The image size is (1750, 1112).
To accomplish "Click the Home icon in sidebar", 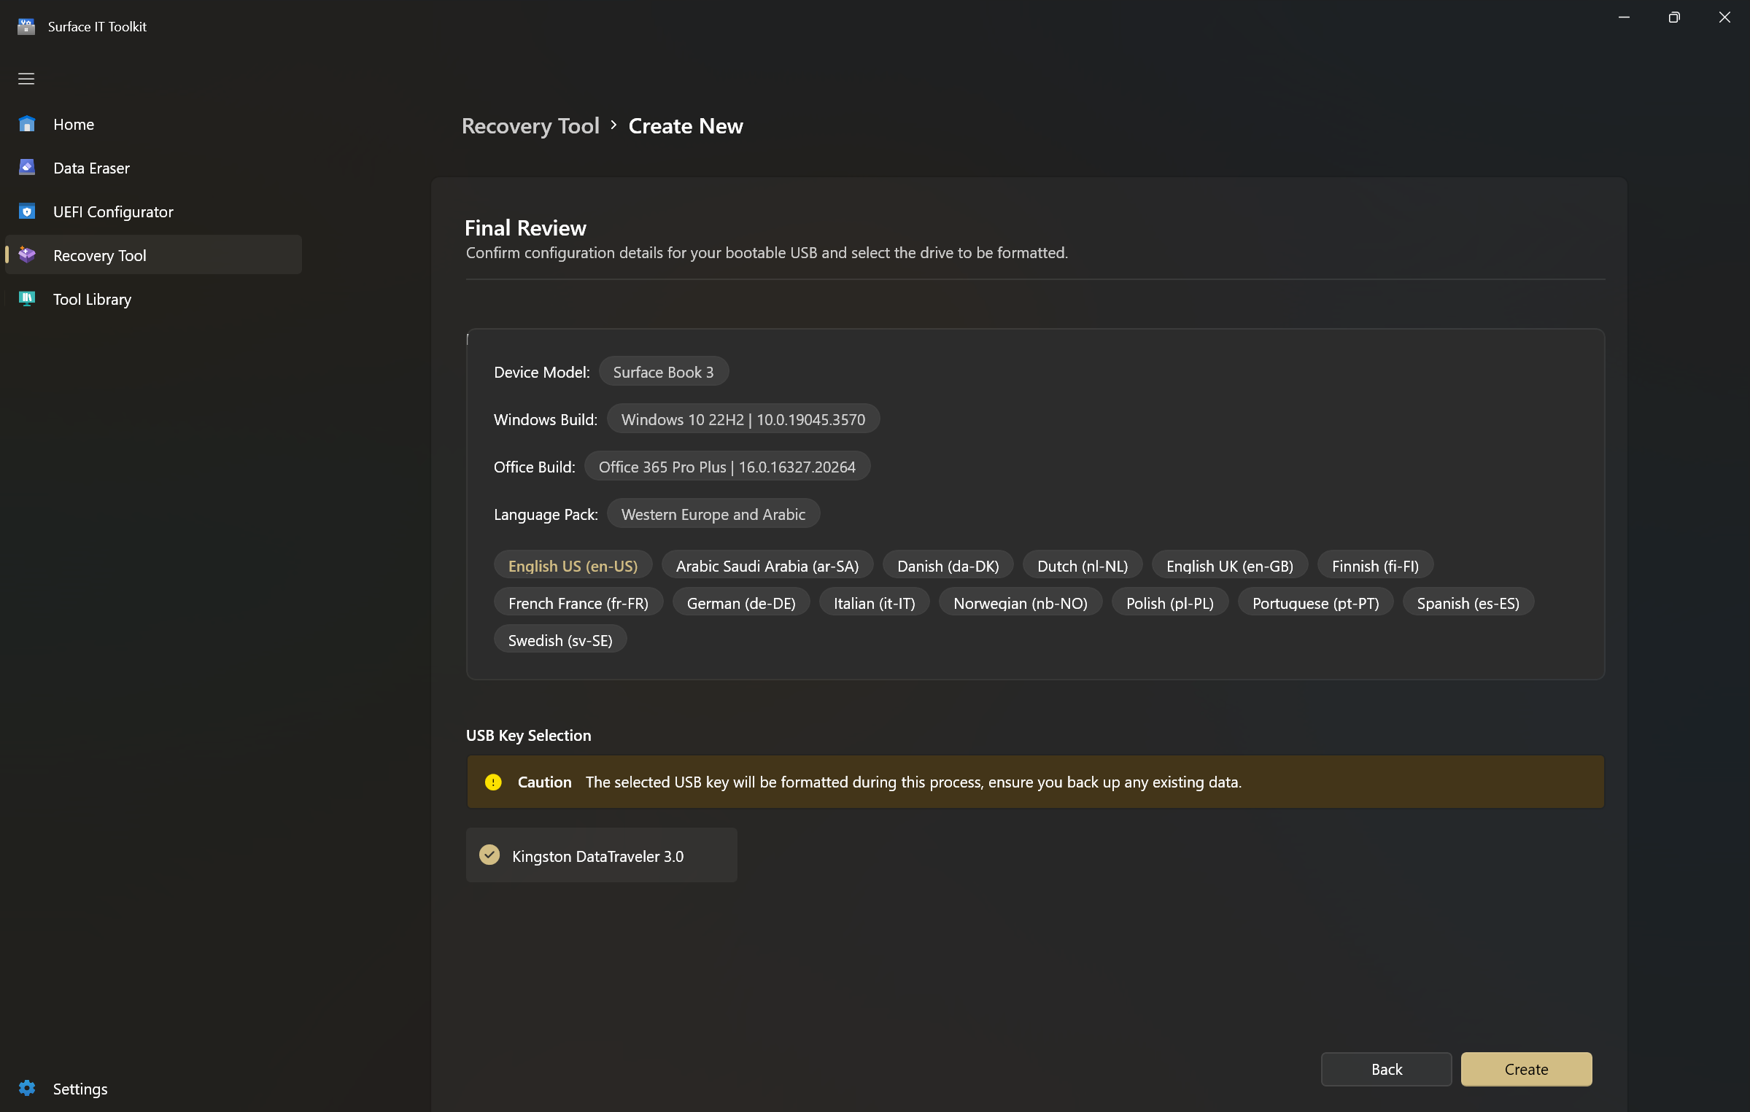I will pyautogui.click(x=27, y=124).
